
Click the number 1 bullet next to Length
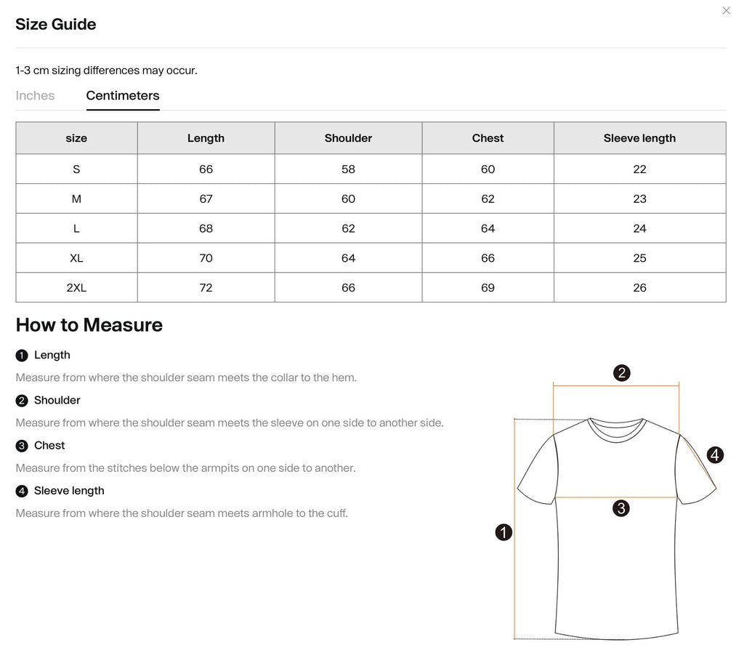(22, 355)
